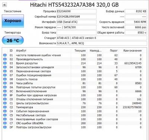This screenshot has width=149, height=140.
Task: Click the Хорошо health status button
Action: 13,21
